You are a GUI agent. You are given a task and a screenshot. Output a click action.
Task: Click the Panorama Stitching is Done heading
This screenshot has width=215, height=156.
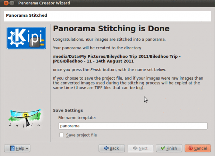coord(111,28)
